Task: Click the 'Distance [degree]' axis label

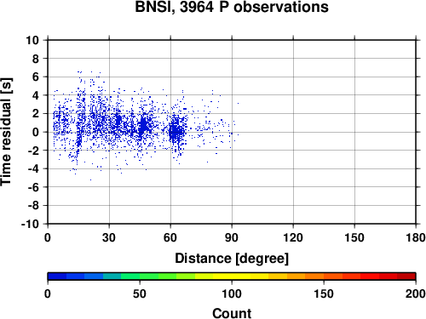Action: [x=232, y=259]
